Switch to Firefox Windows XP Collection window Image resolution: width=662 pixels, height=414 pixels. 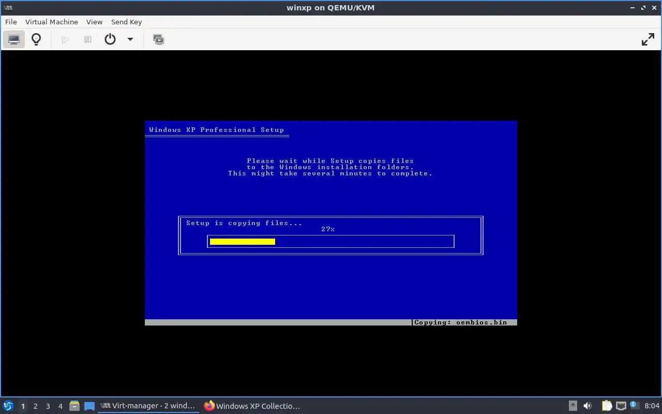(252, 406)
